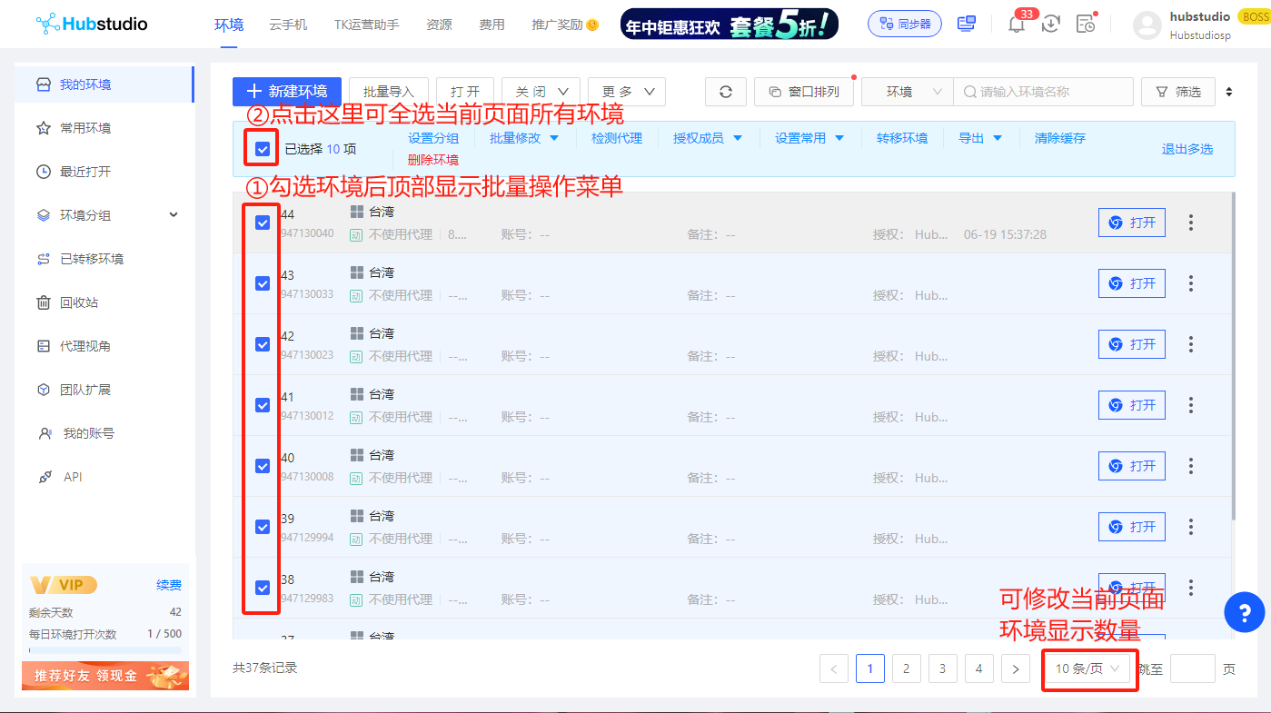1271x713 pixels.
Task: Click the next page arrow
Action: [1016, 668]
